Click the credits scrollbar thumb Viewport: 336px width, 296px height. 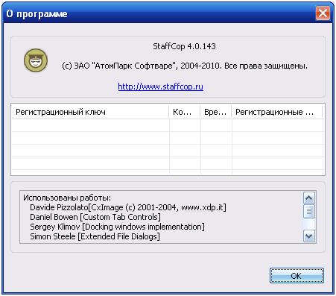[x=309, y=212]
